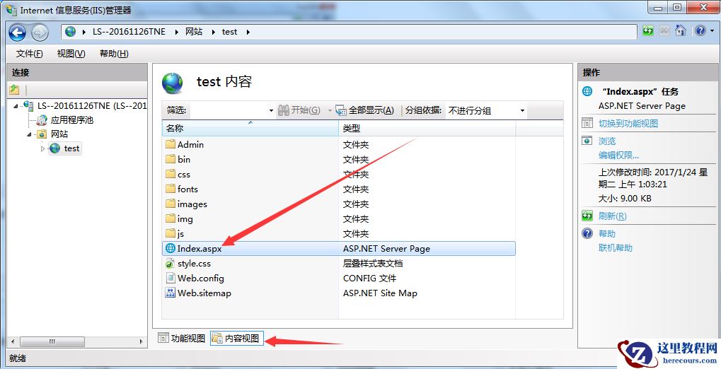Click the 联机帮助 link

[x=616, y=248]
